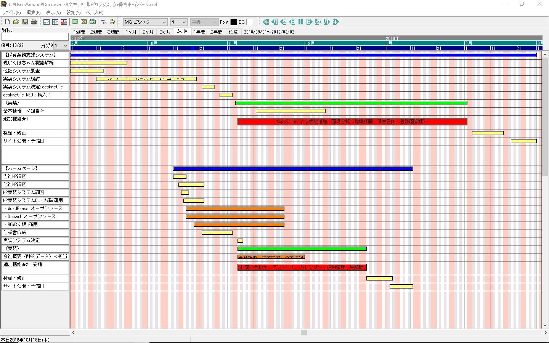Click the bar comment icon with speech bubble
Image resolution: width=549 pixels, height=343 pixels.
tap(93, 22)
